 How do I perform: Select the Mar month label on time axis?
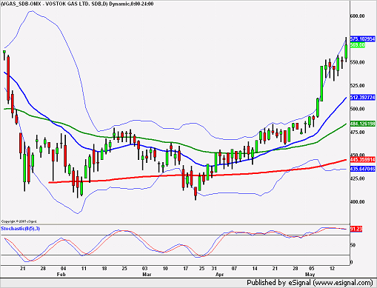point(147,275)
